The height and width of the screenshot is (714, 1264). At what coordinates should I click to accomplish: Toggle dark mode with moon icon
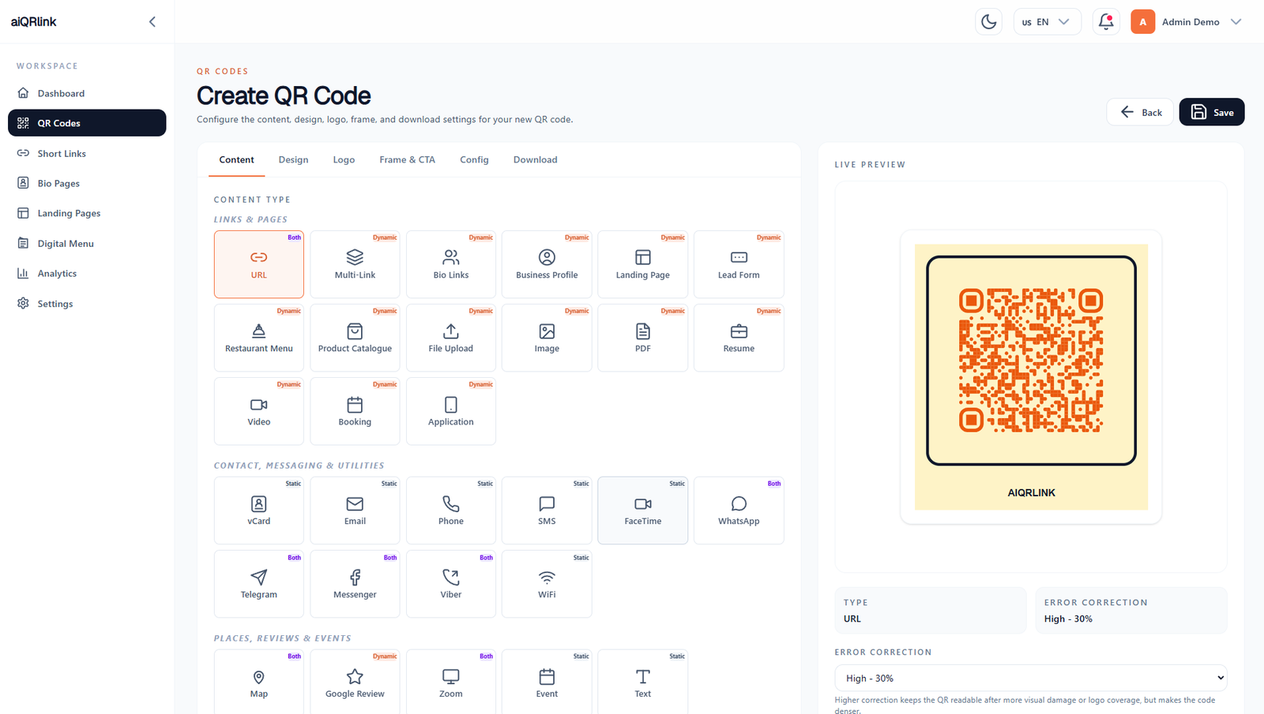pyautogui.click(x=988, y=22)
